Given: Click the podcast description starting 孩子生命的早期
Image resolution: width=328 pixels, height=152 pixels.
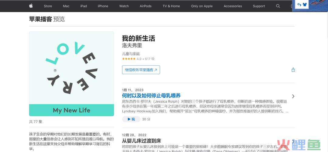Looking at the screenshot, I should pos(71,141).
